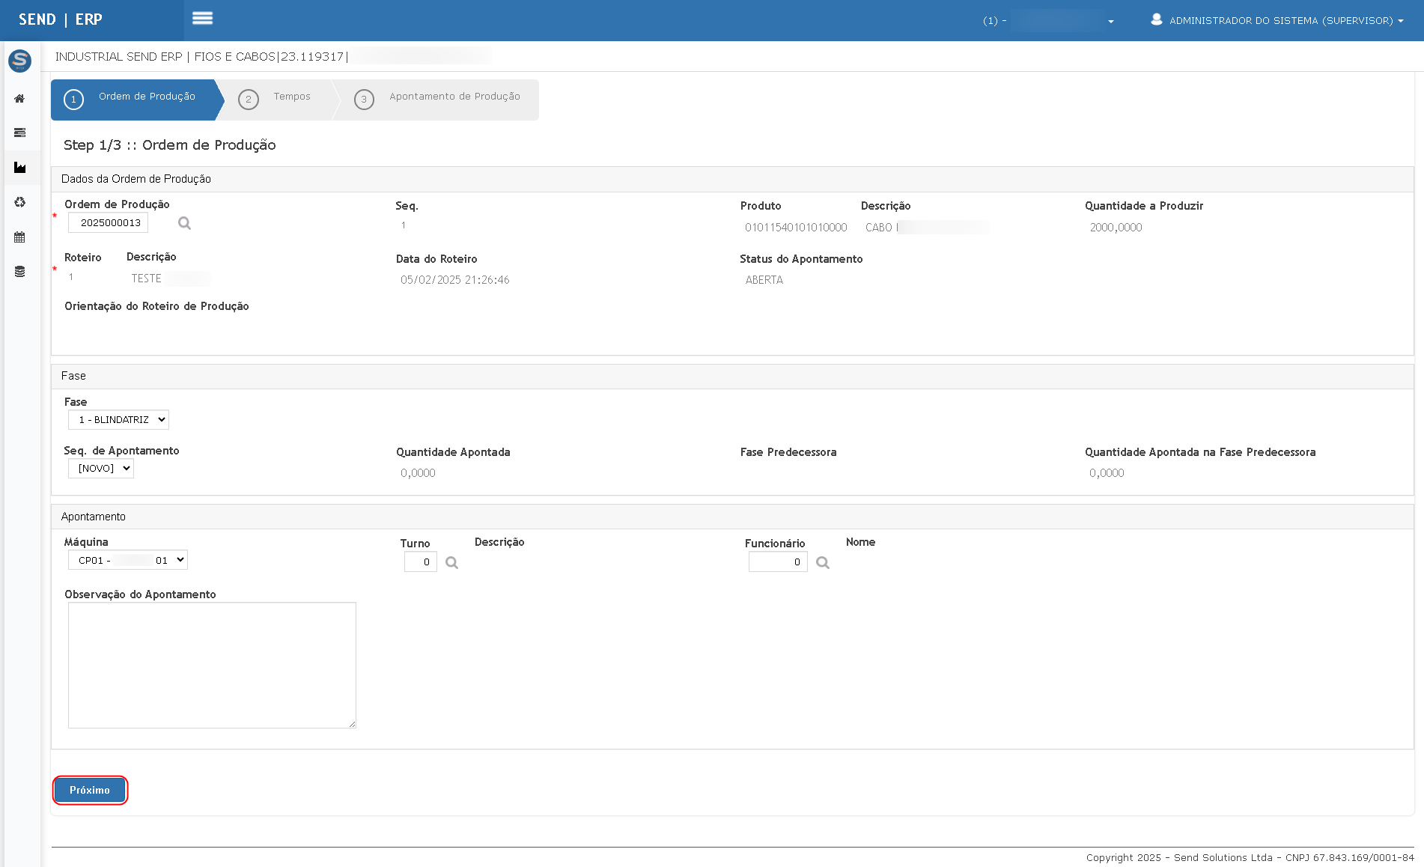The height and width of the screenshot is (867, 1424).
Task: Open the calendar icon in sidebar
Action: point(19,237)
